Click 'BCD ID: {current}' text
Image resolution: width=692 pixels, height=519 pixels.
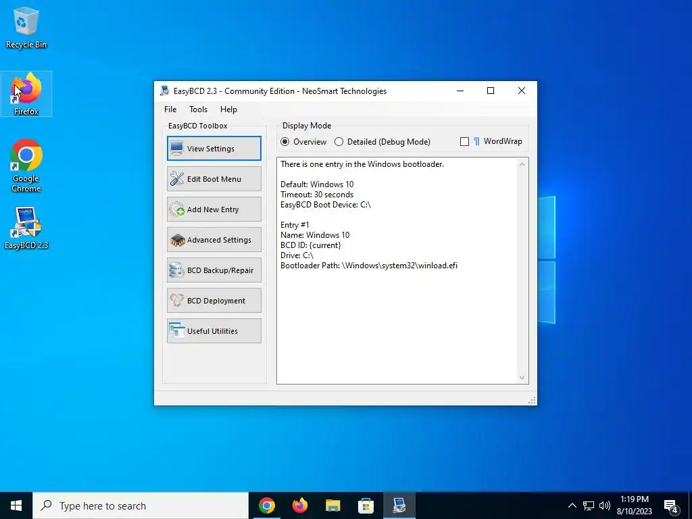tap(311, 245)
